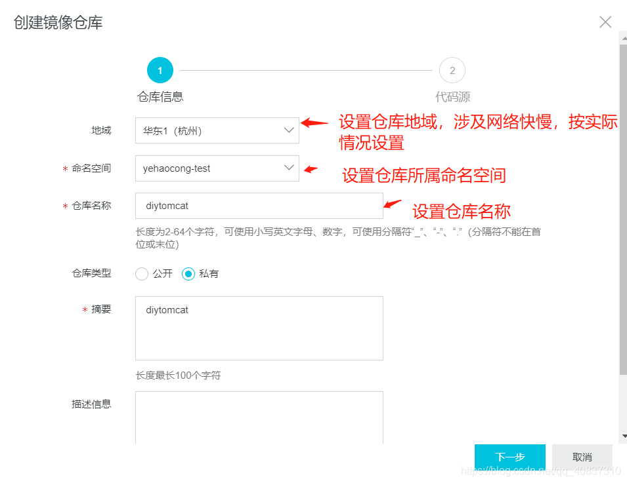Click the step 1 circle icon
This screenshot has width=627, height=483.
pos(160,70)
